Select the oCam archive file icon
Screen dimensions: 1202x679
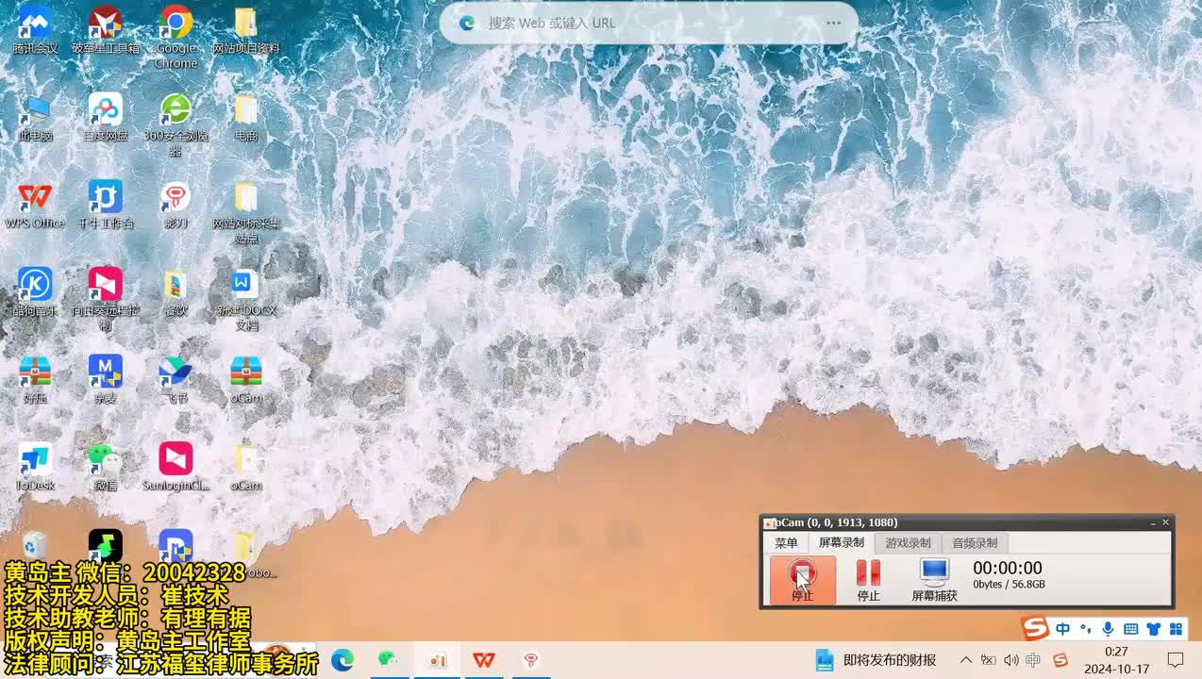click(x=245, y=380)
